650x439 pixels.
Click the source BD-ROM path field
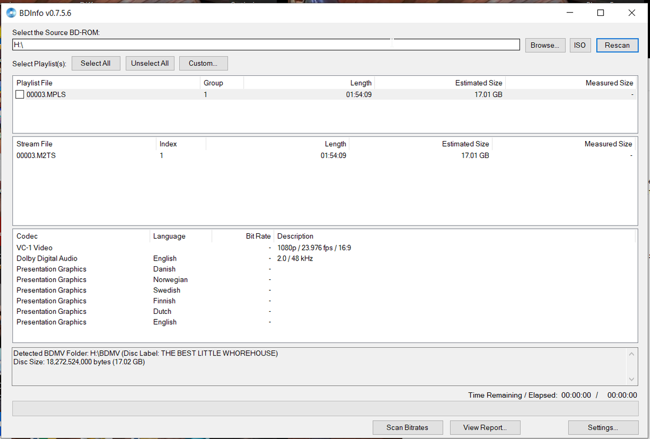(x=265, y=45)
